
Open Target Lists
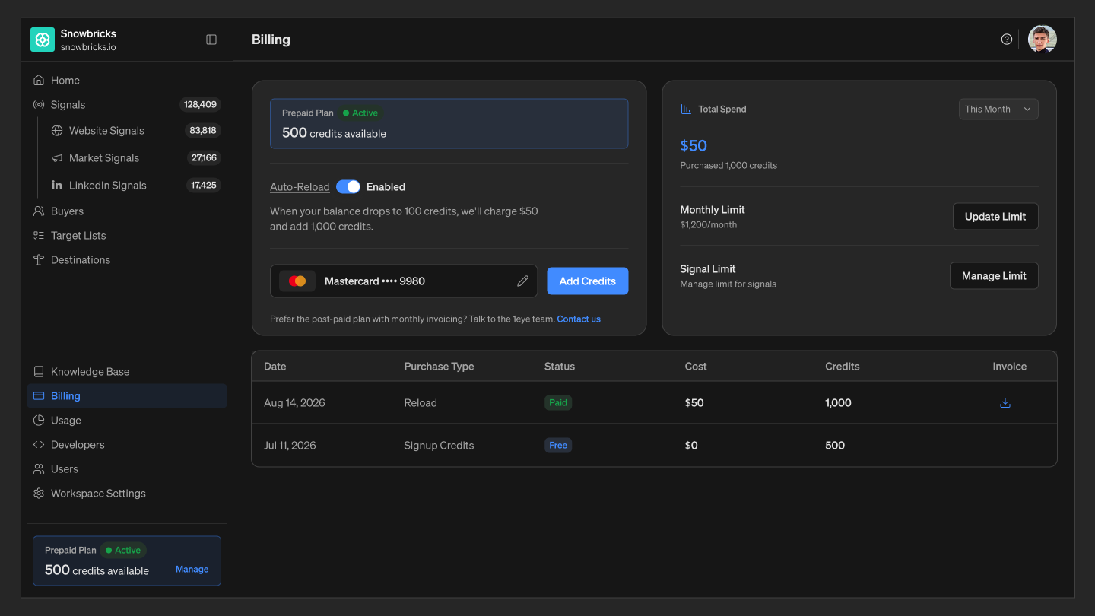(x=127, y=236)
